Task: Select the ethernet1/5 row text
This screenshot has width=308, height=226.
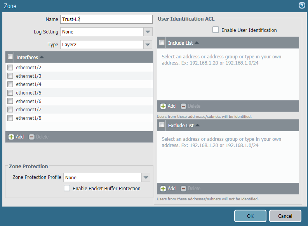Action: click(29, 93)
